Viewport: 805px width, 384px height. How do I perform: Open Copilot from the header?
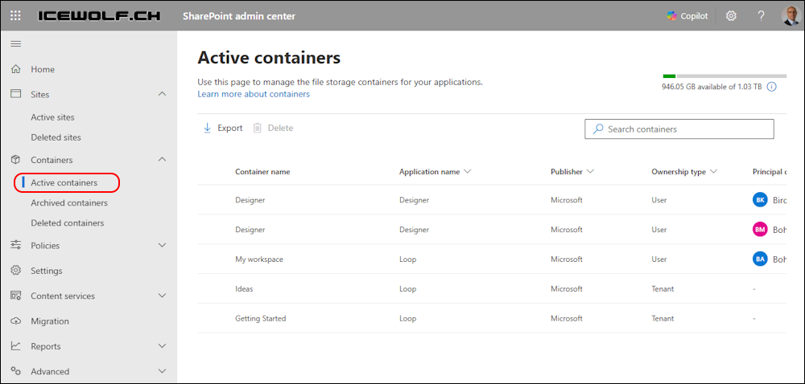point(687,16)
